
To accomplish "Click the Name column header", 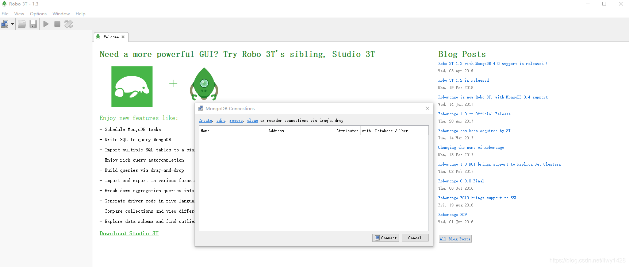I will coord(233,131).
